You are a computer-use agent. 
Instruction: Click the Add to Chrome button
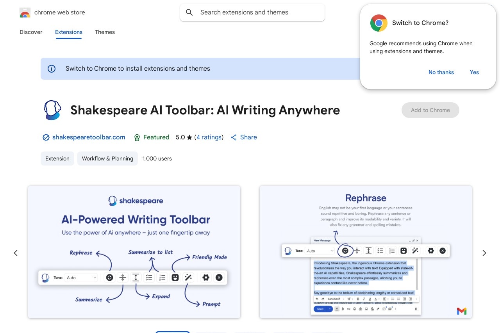coord(430,110)
